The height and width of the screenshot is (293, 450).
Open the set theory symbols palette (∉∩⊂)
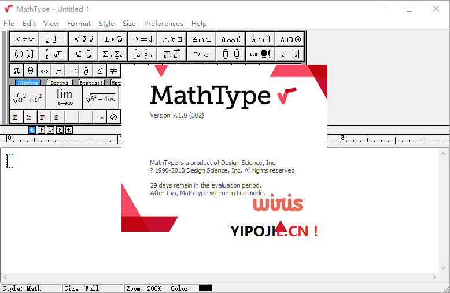point(201,39)
